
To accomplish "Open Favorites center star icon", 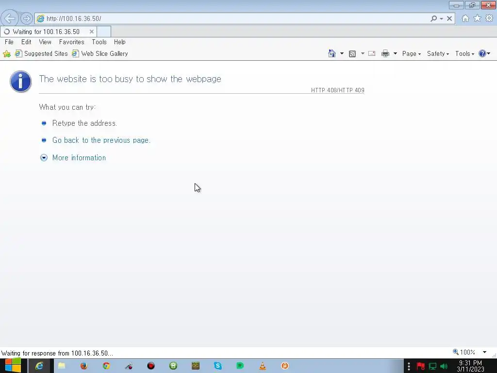I will coord(477,18).
